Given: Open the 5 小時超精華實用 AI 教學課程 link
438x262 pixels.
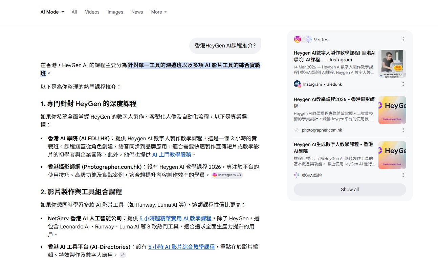Looking at the screenshot, I should coord(175,218).
